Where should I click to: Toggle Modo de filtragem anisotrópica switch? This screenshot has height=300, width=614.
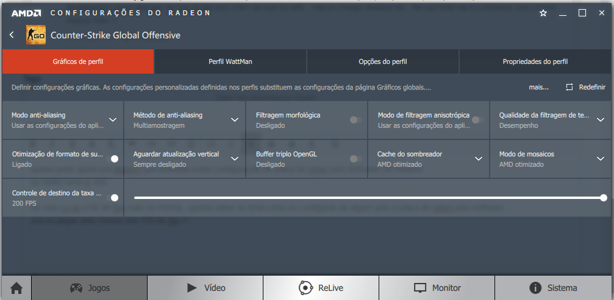tap(478, 119)
